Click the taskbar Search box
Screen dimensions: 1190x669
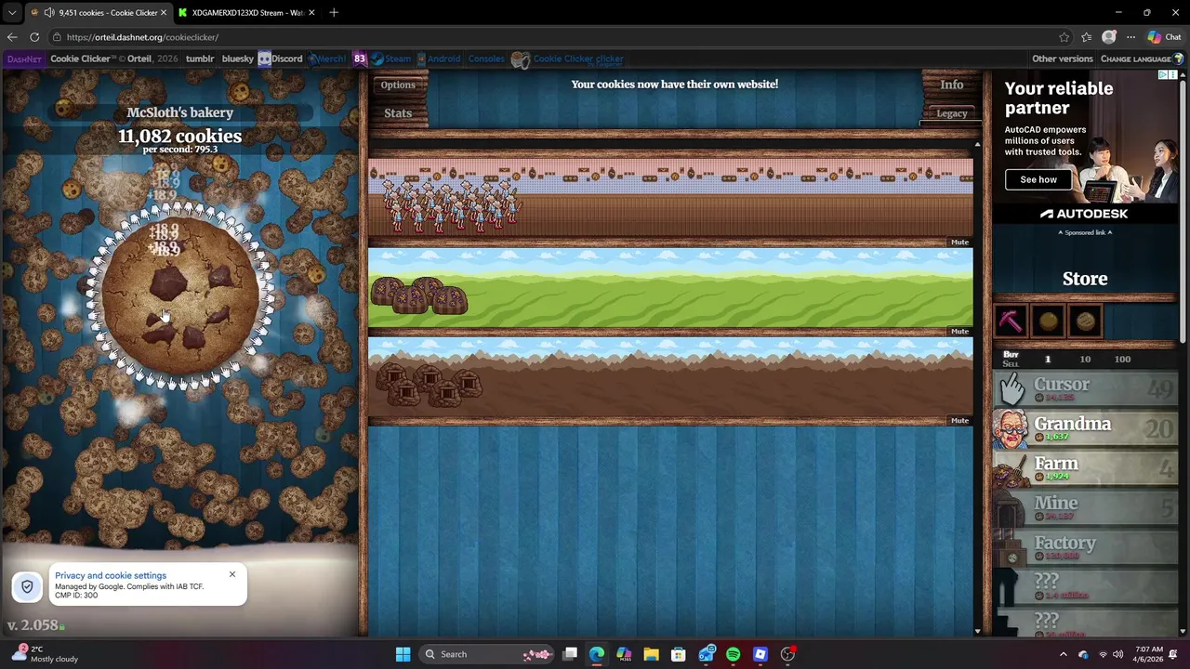(485, 654)
